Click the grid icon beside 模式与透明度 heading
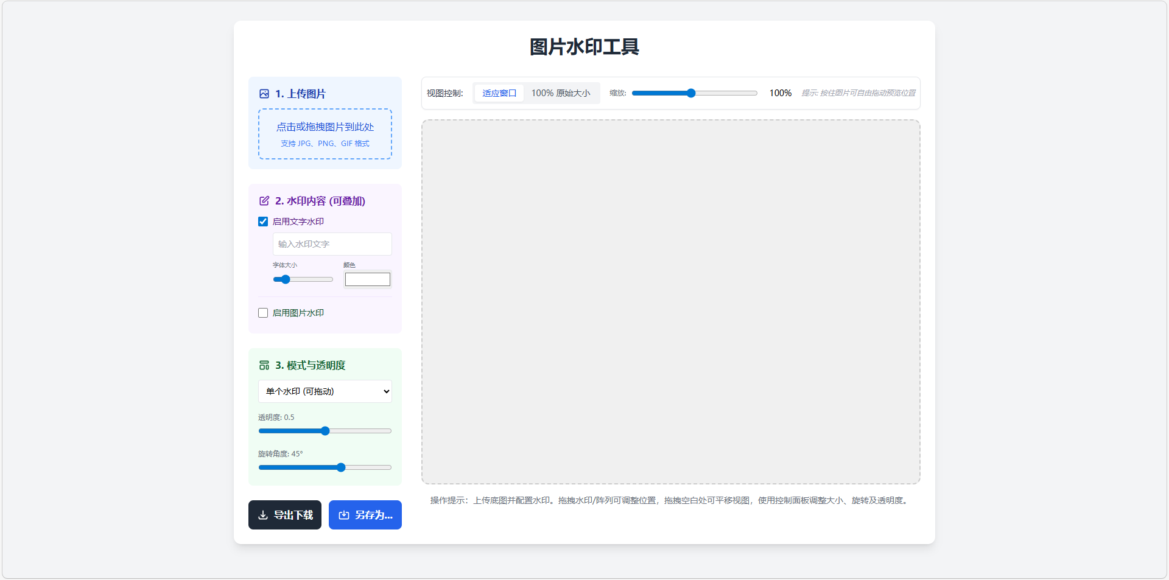 pyautogui.click(x=264, y=365)
